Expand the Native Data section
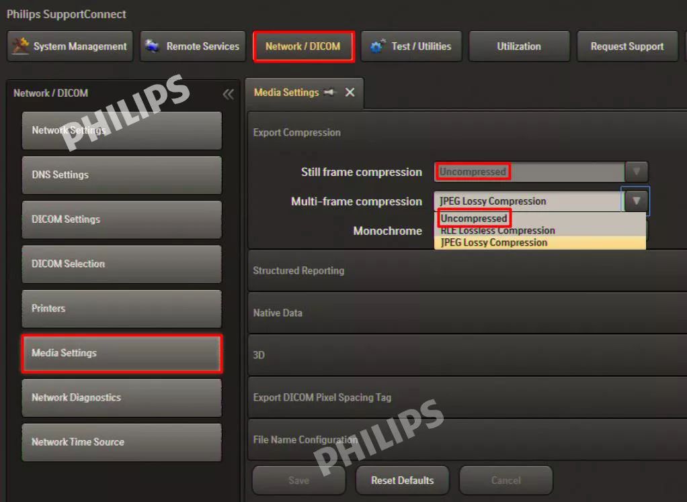The image size is (687, 502). coord(467,313)
